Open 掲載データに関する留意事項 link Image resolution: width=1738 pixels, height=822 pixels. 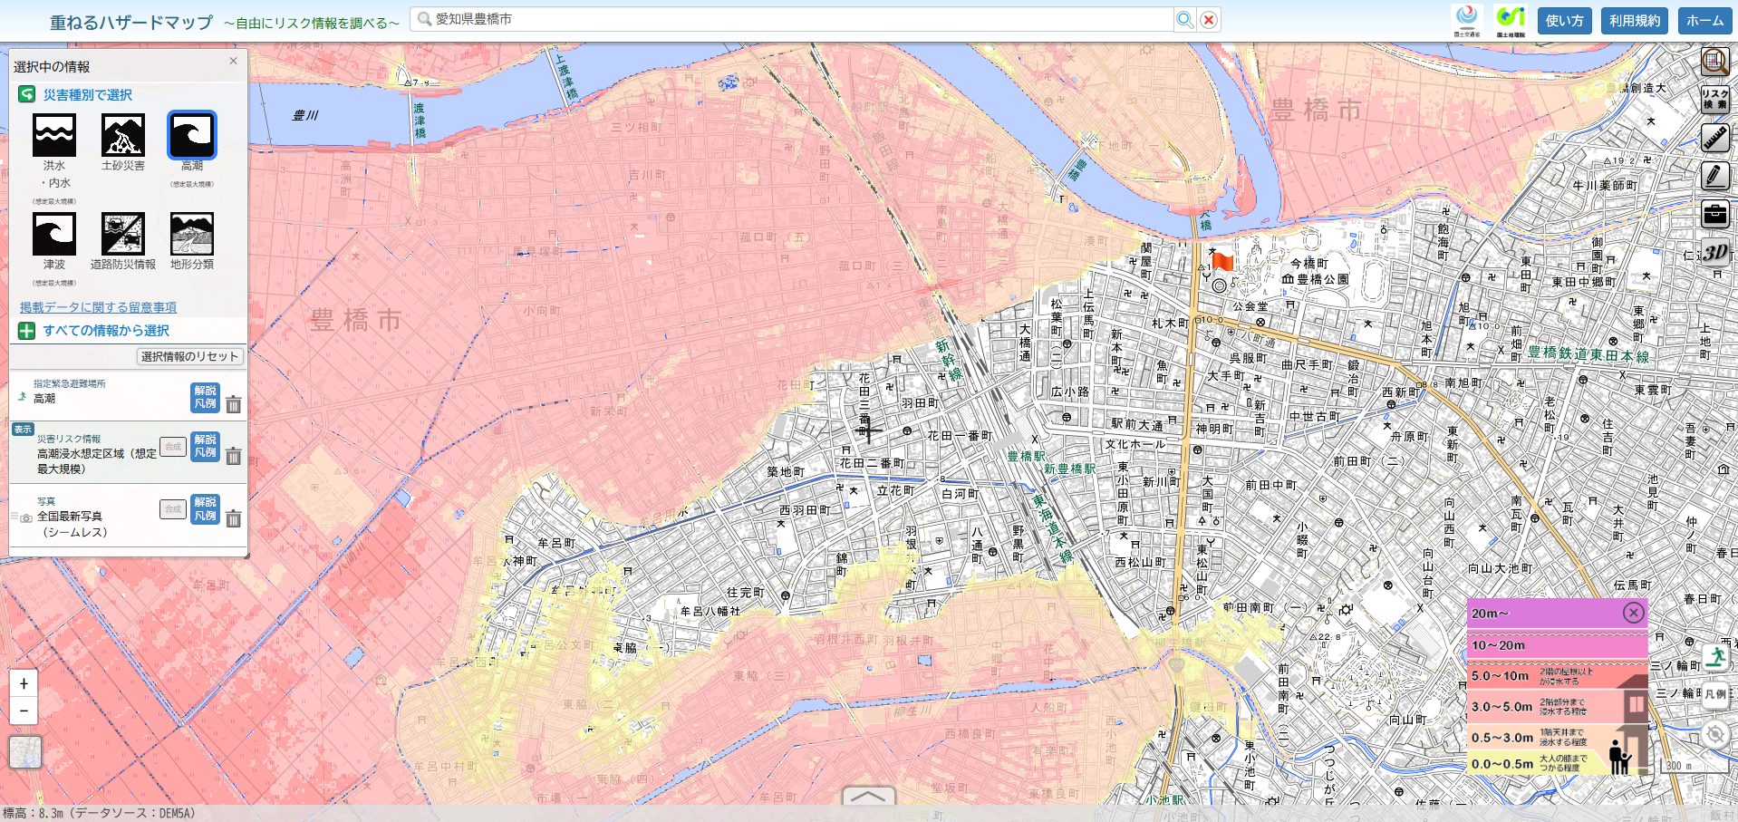click(x=98, y=307)
